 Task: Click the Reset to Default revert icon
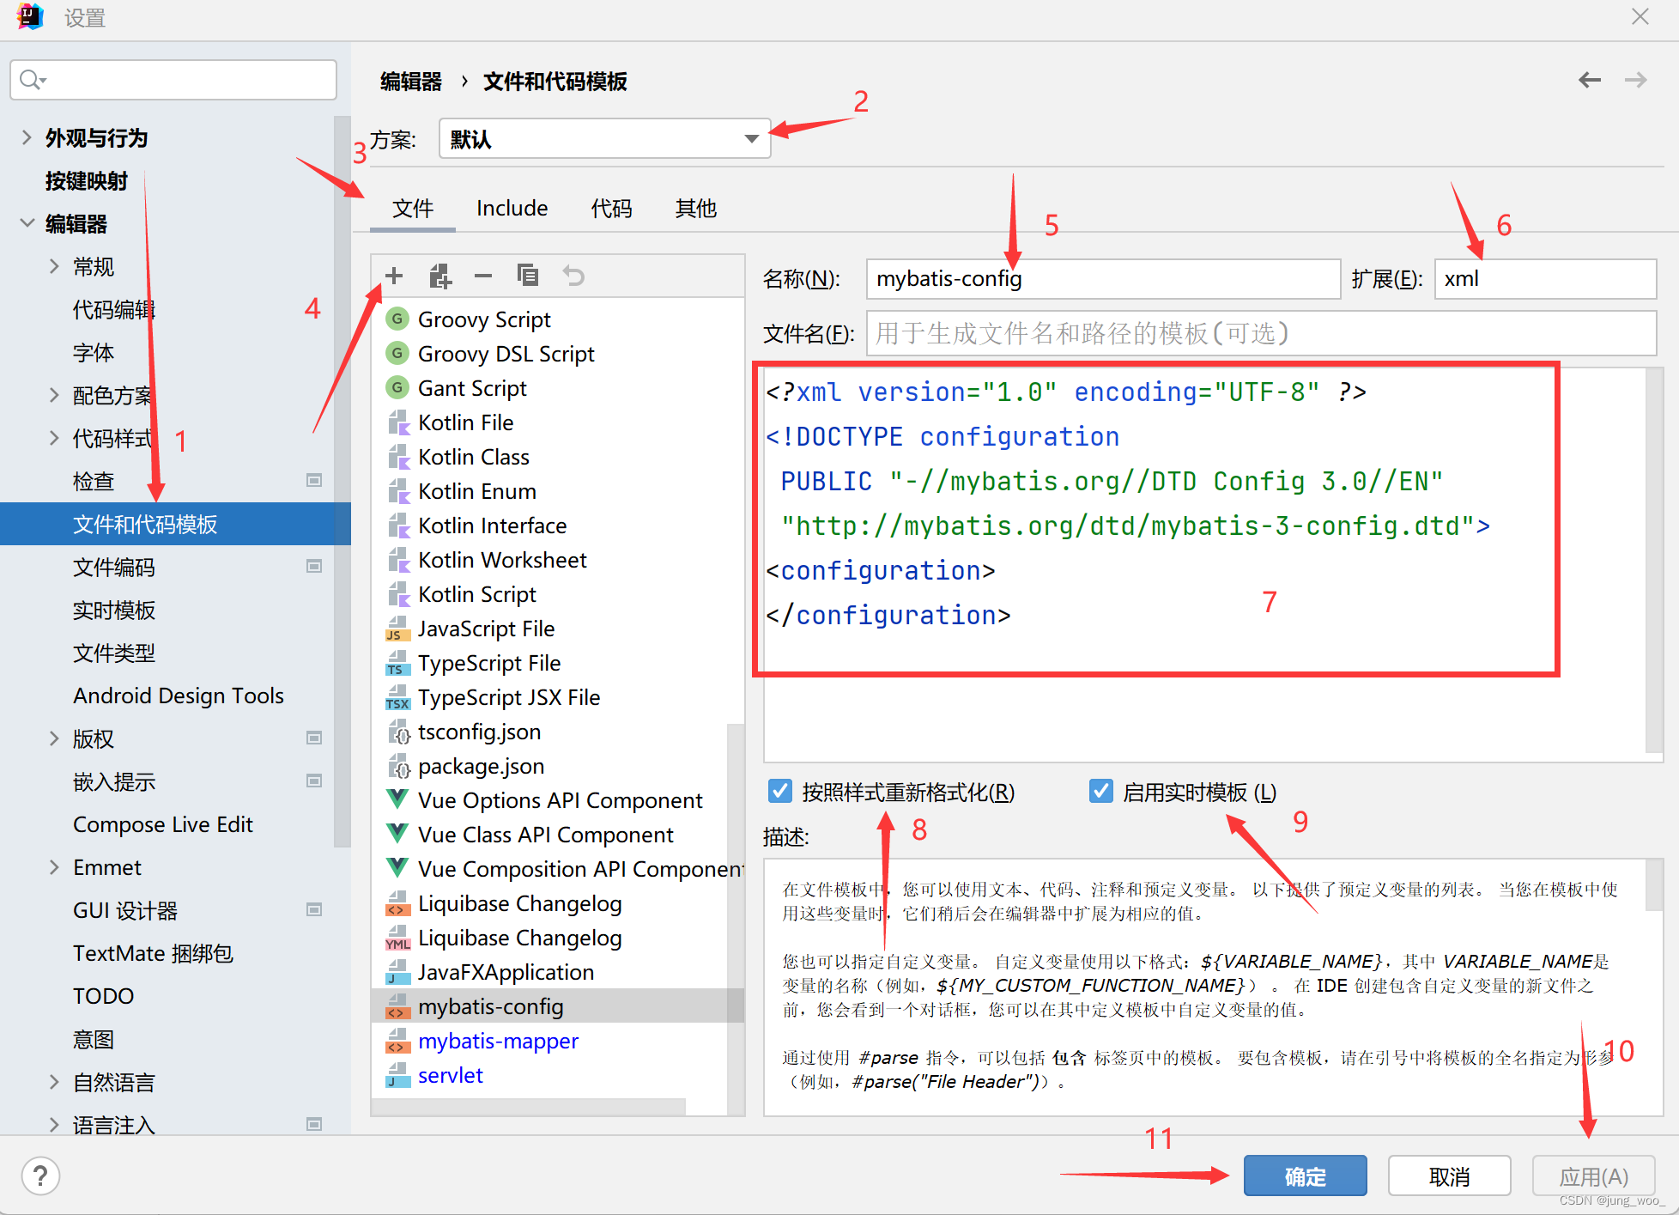pos(573,275)
